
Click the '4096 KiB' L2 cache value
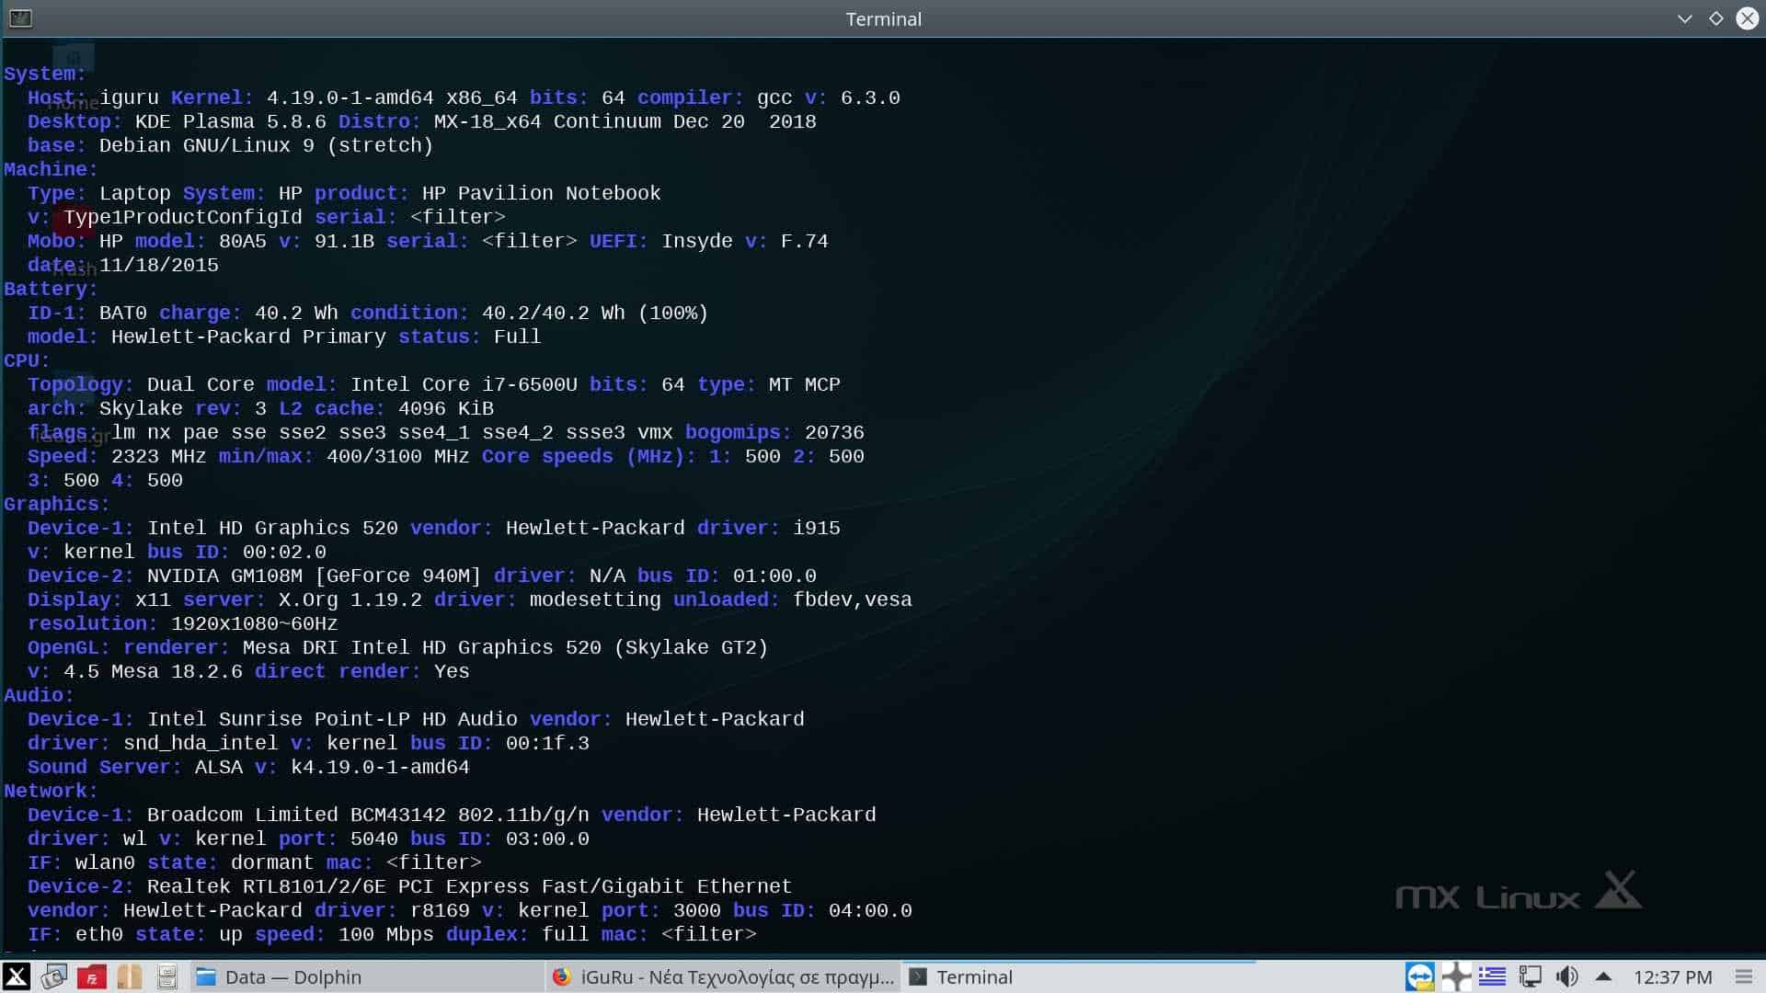pos(446,408)
